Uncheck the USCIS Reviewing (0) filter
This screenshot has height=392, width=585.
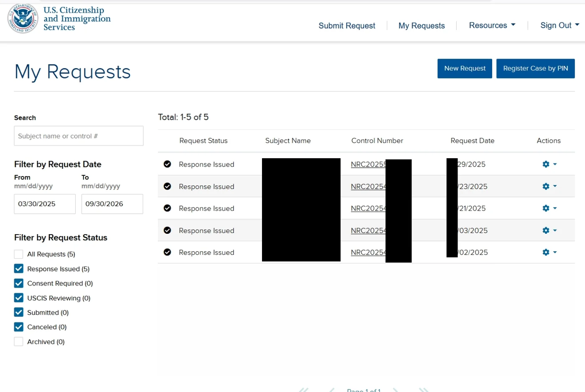point(18,298)
